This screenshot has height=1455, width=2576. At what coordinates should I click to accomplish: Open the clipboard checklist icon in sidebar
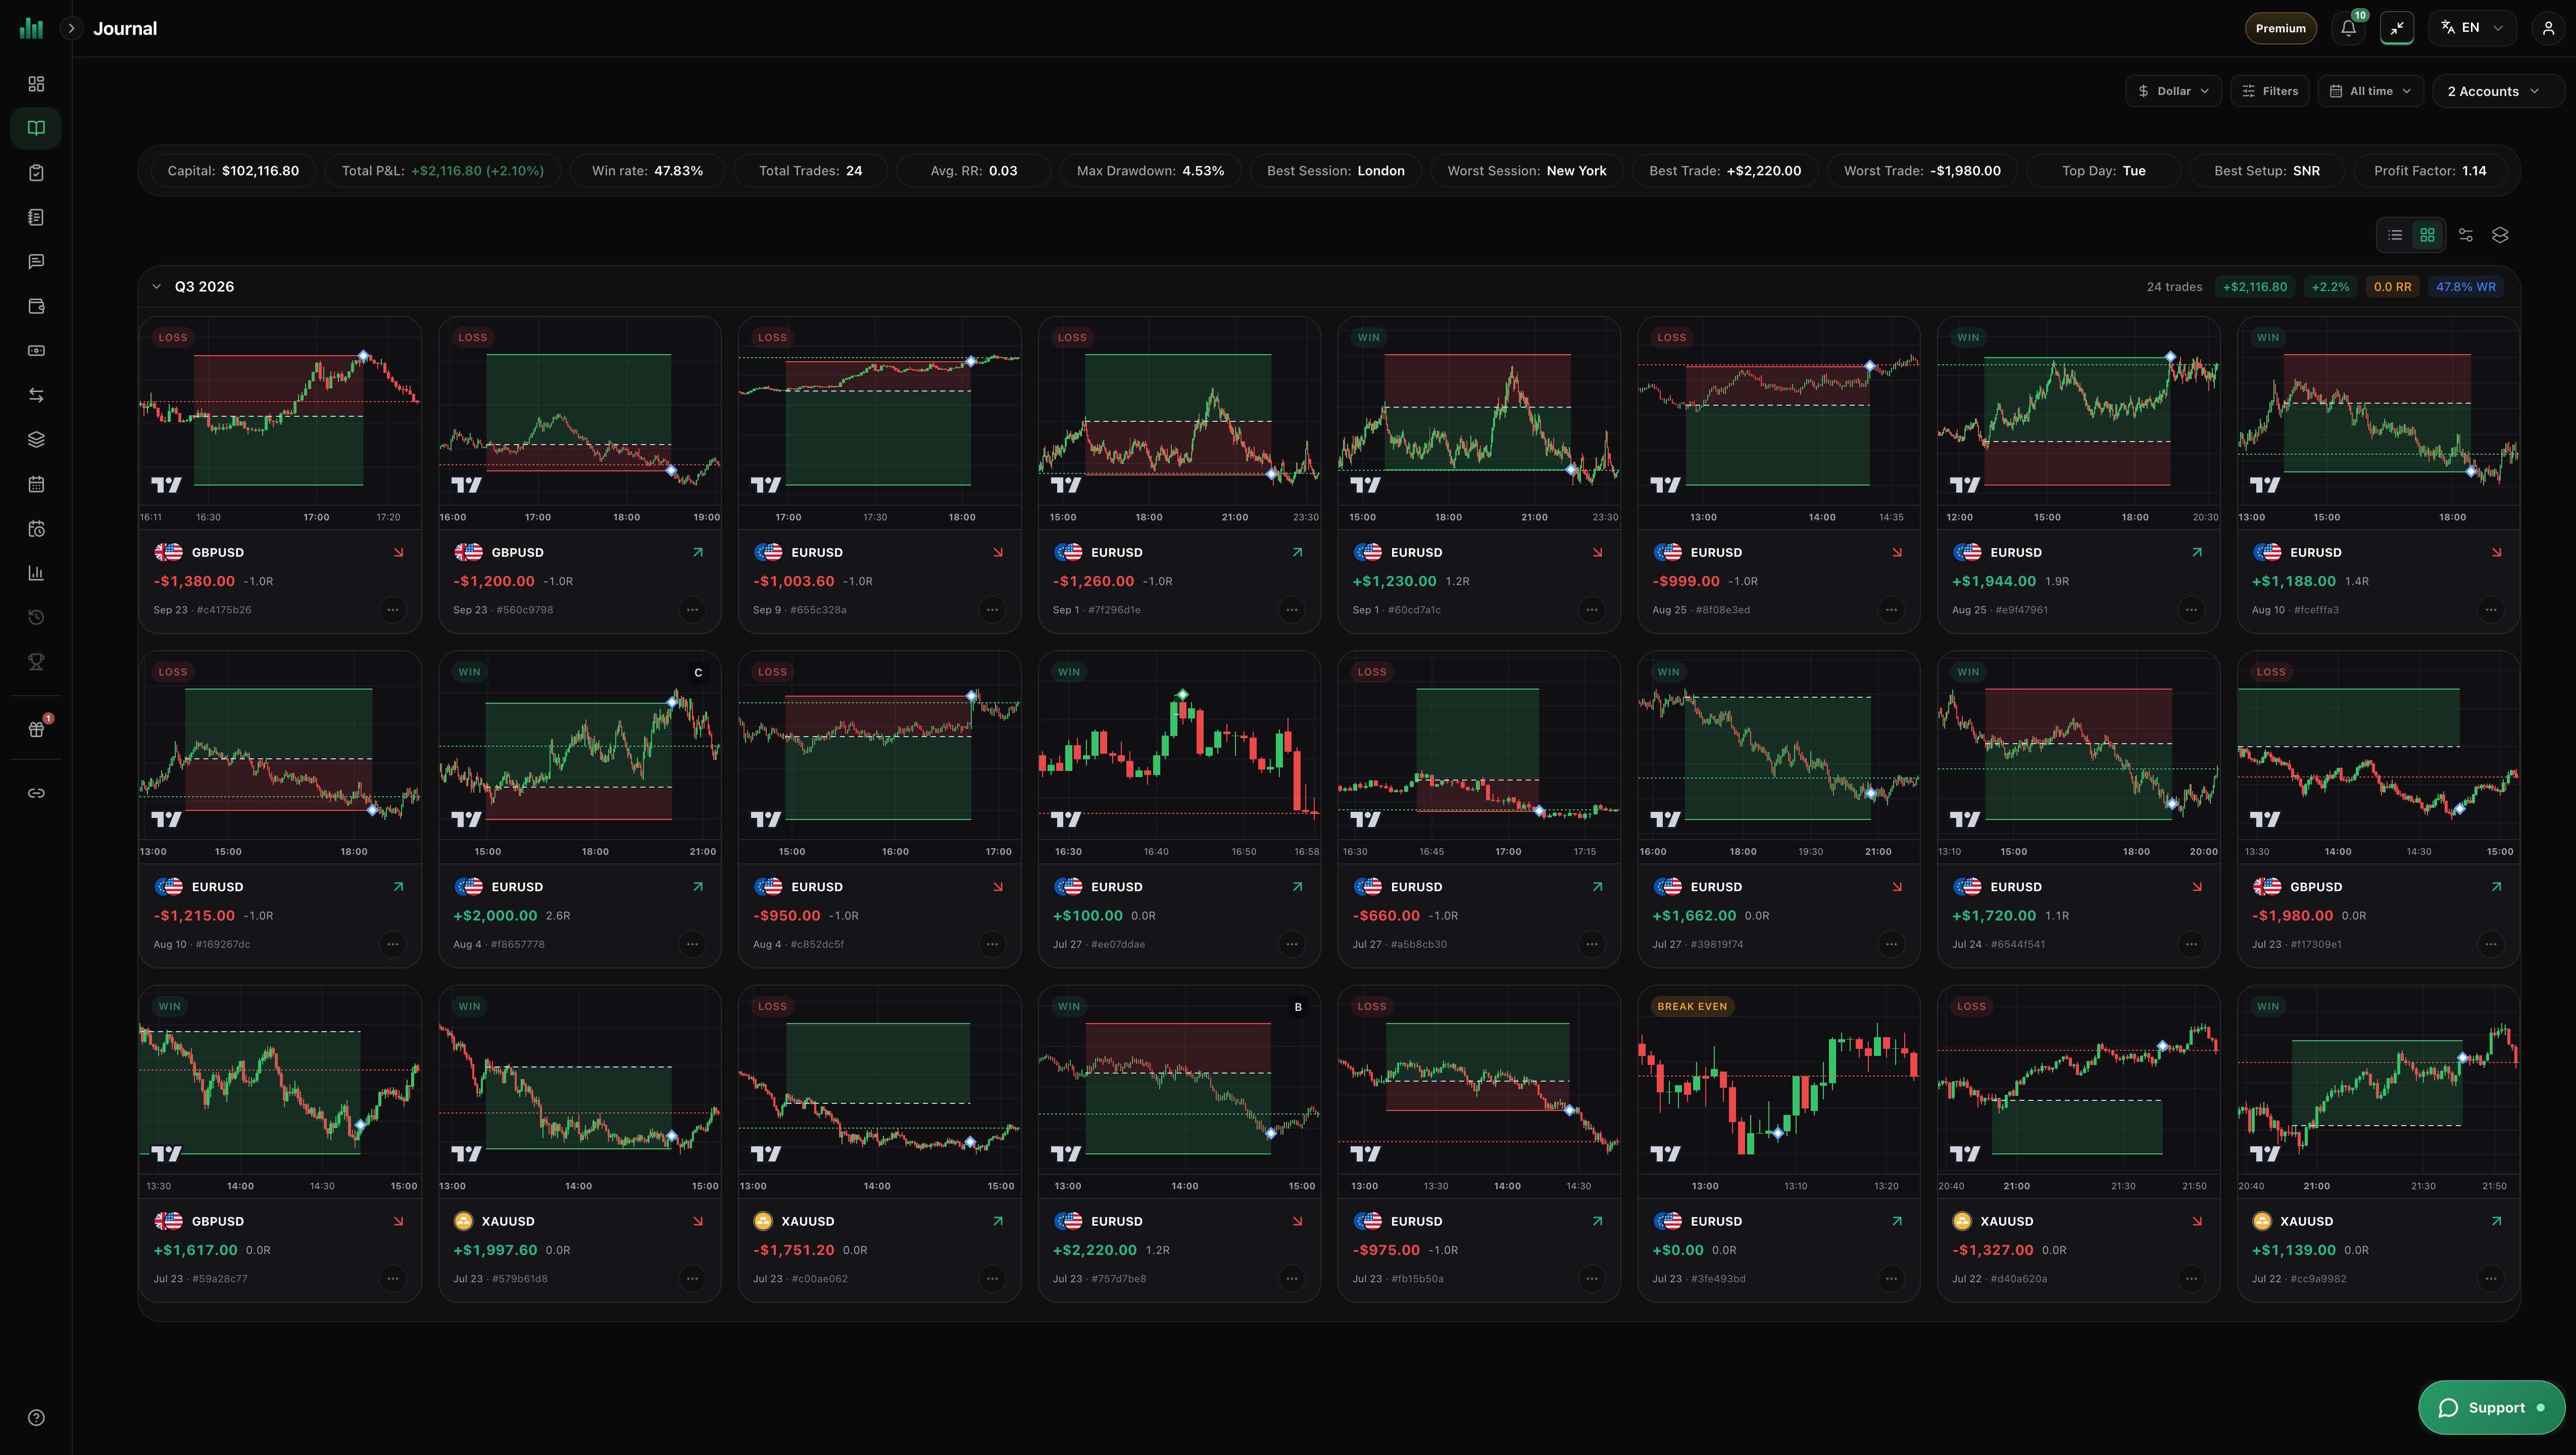(36, 173)
